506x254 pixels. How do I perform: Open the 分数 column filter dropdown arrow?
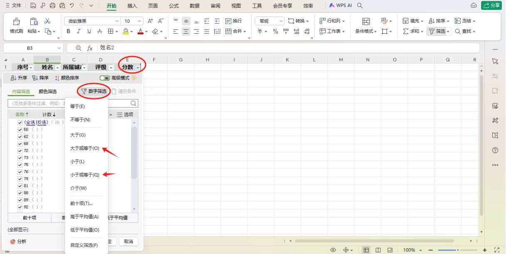pyautogui.click(x=138, y=67)
